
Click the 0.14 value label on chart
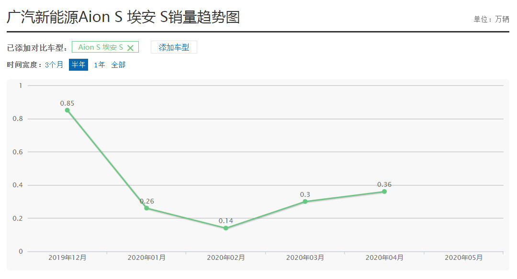[x=226, y=221]
